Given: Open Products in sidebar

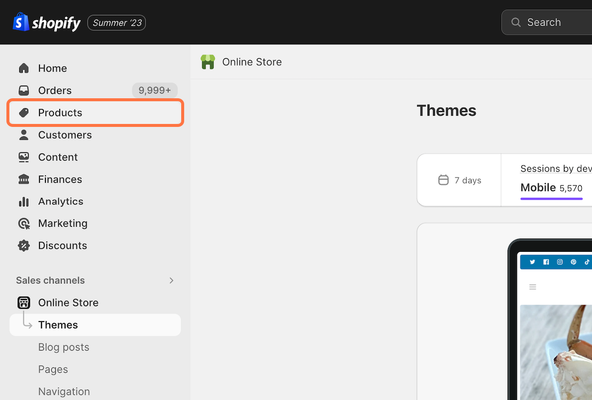Looking at the screenshot, I should pos(95,113).
